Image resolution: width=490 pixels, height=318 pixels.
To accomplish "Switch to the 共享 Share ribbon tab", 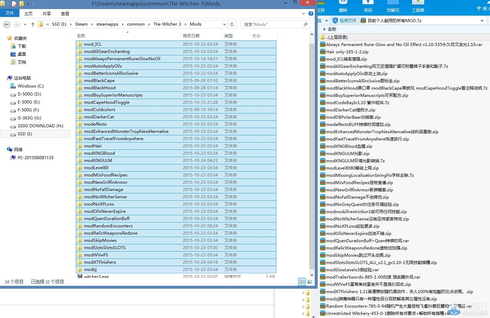I will (x=47, y=13).
